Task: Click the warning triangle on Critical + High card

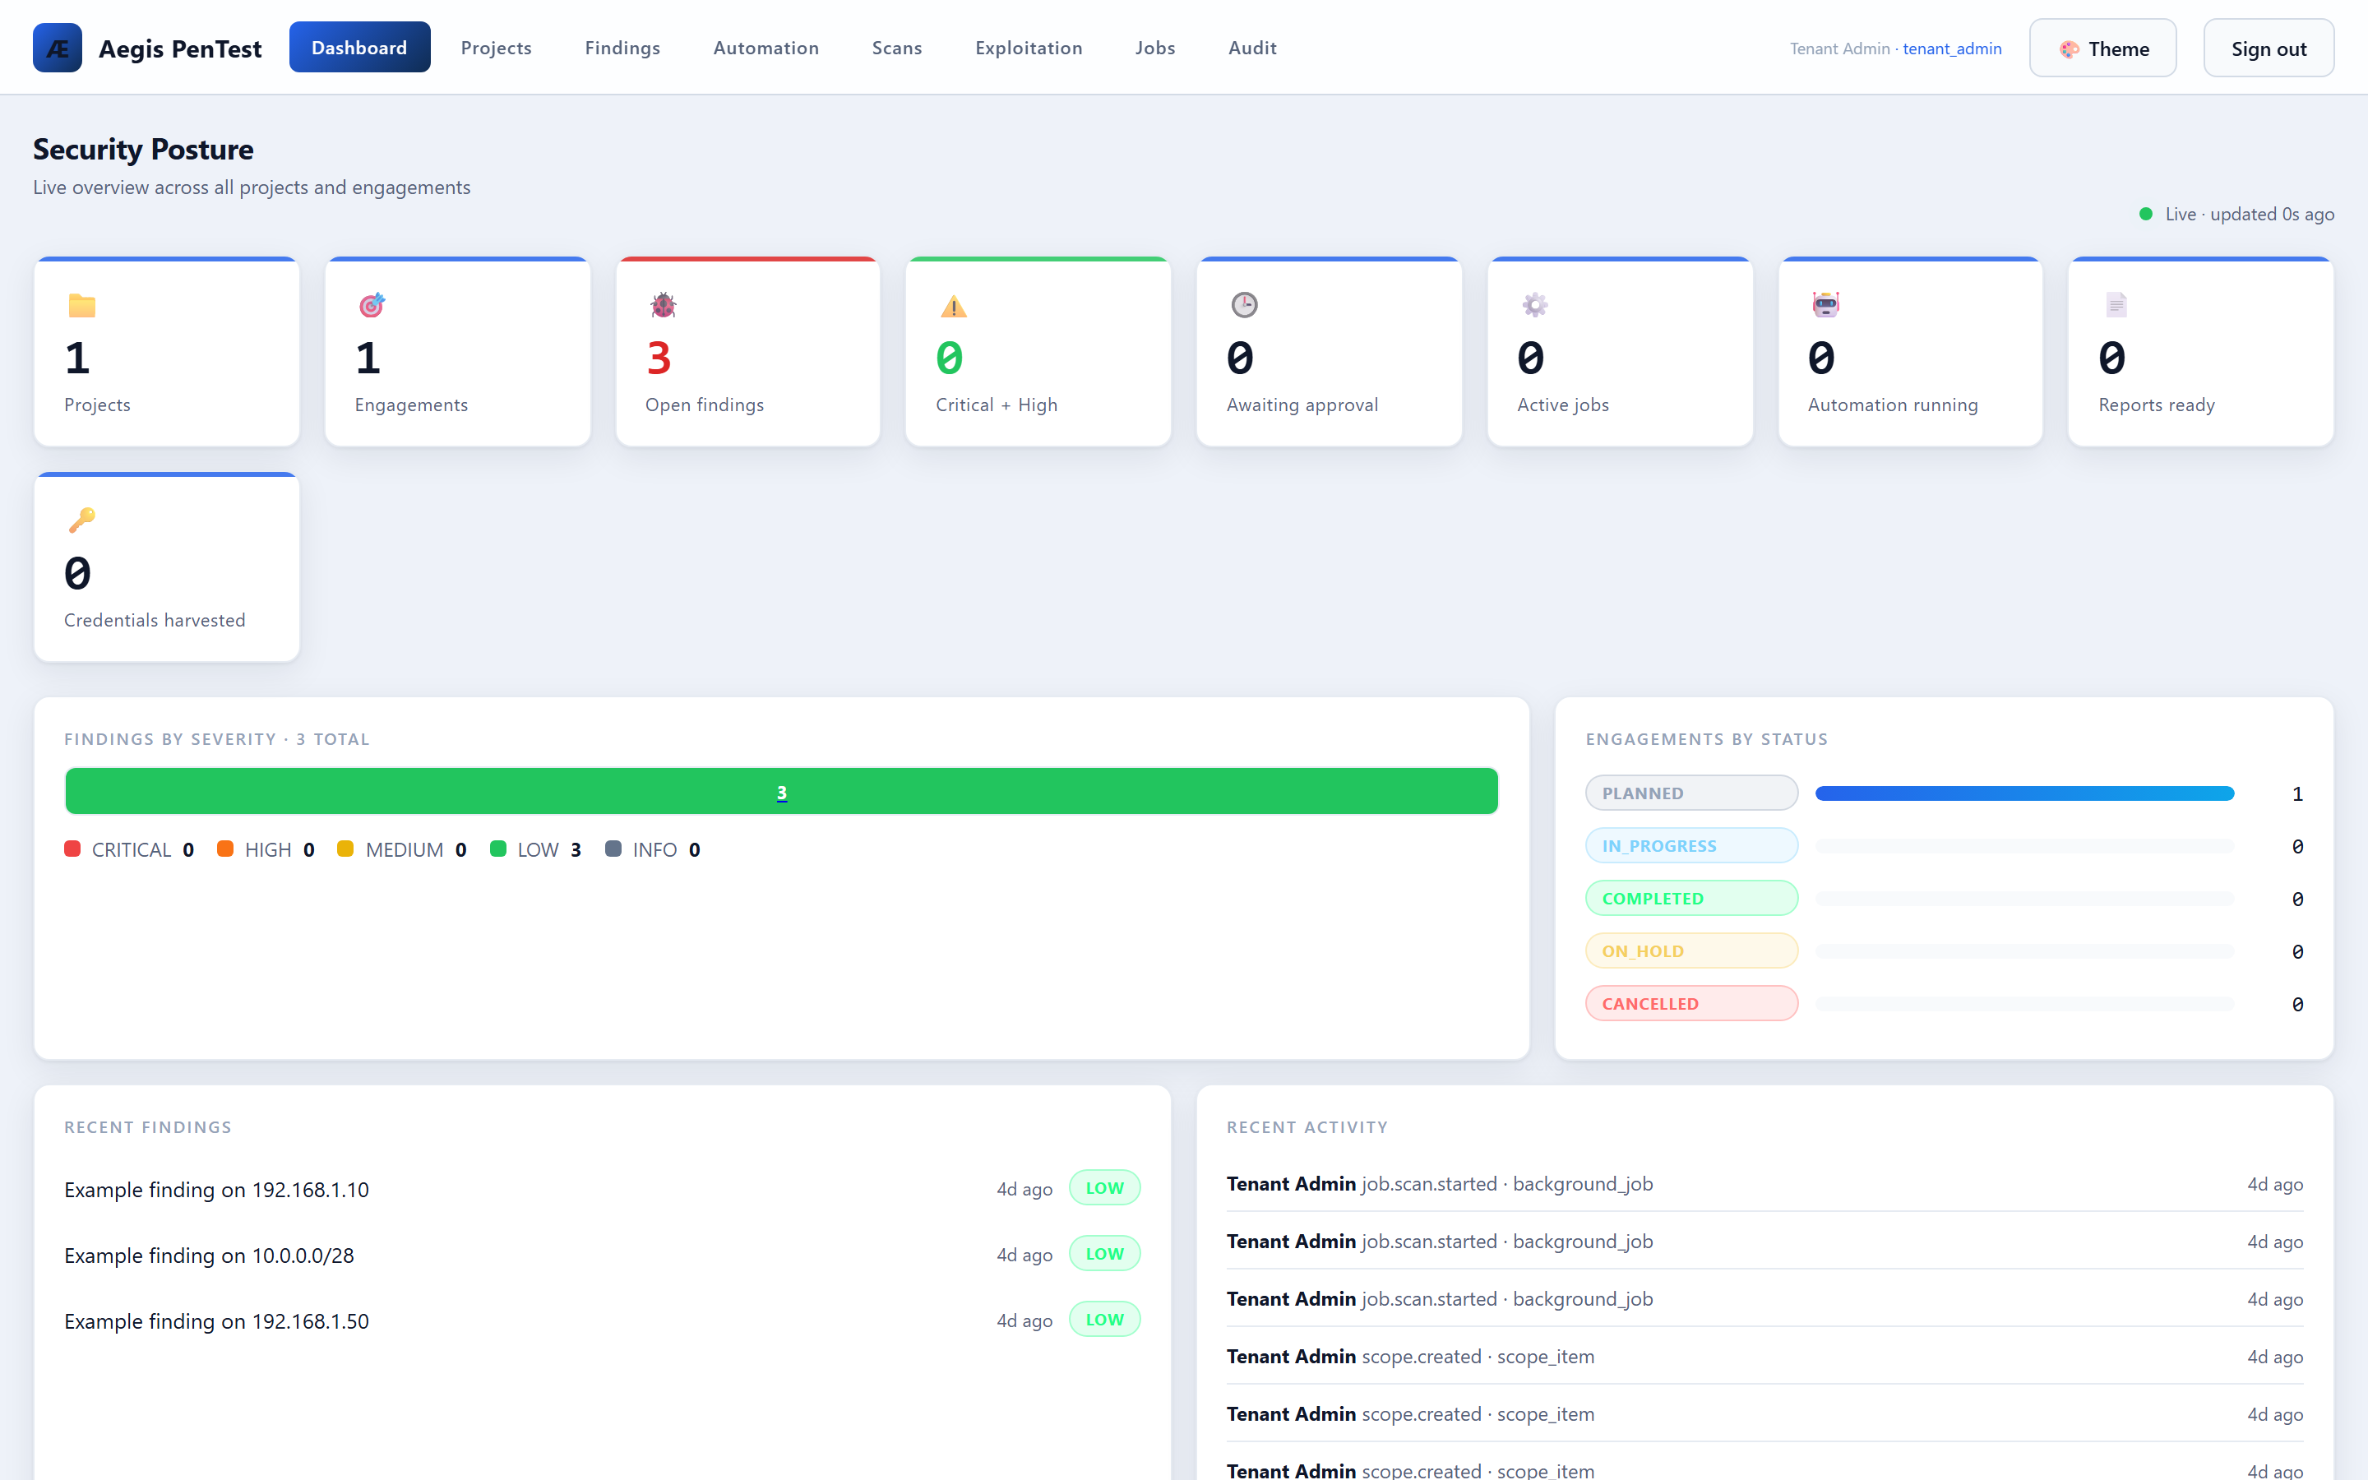Action: [954, 307]
